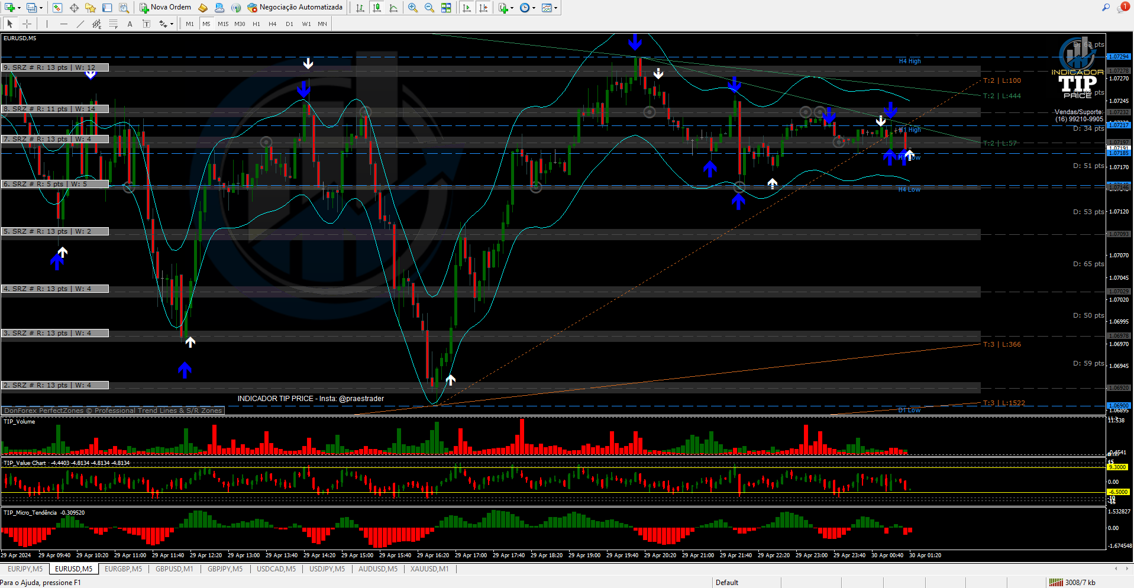Image resolution: width=1134 pixels, height=588 pixels.
Task: Switch chart to candlesticks type
Action: pos(377,8)
